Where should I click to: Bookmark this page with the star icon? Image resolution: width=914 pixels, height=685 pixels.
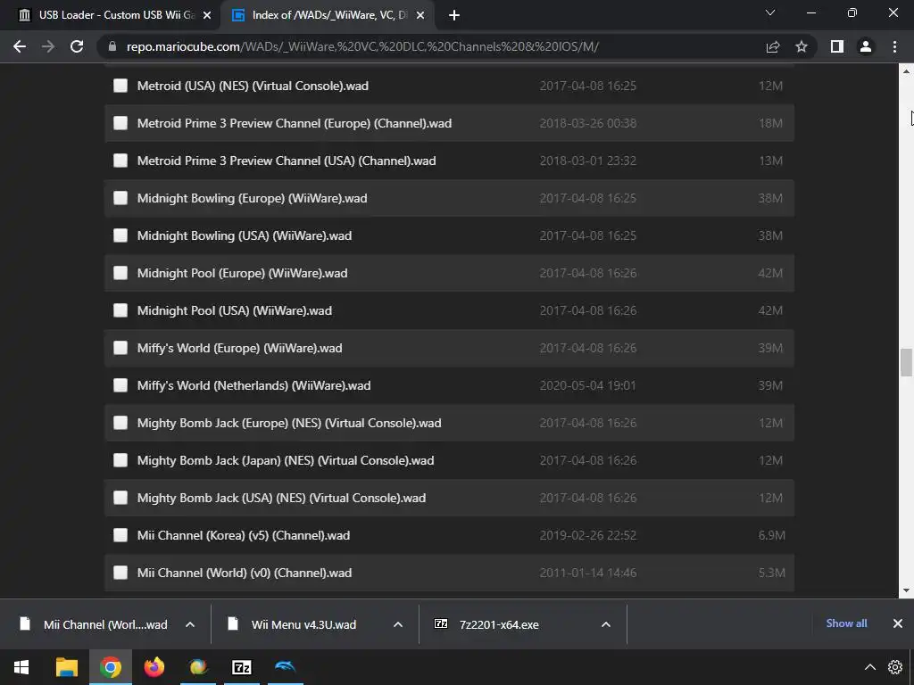pyautogui.click(x=802, y=46)
